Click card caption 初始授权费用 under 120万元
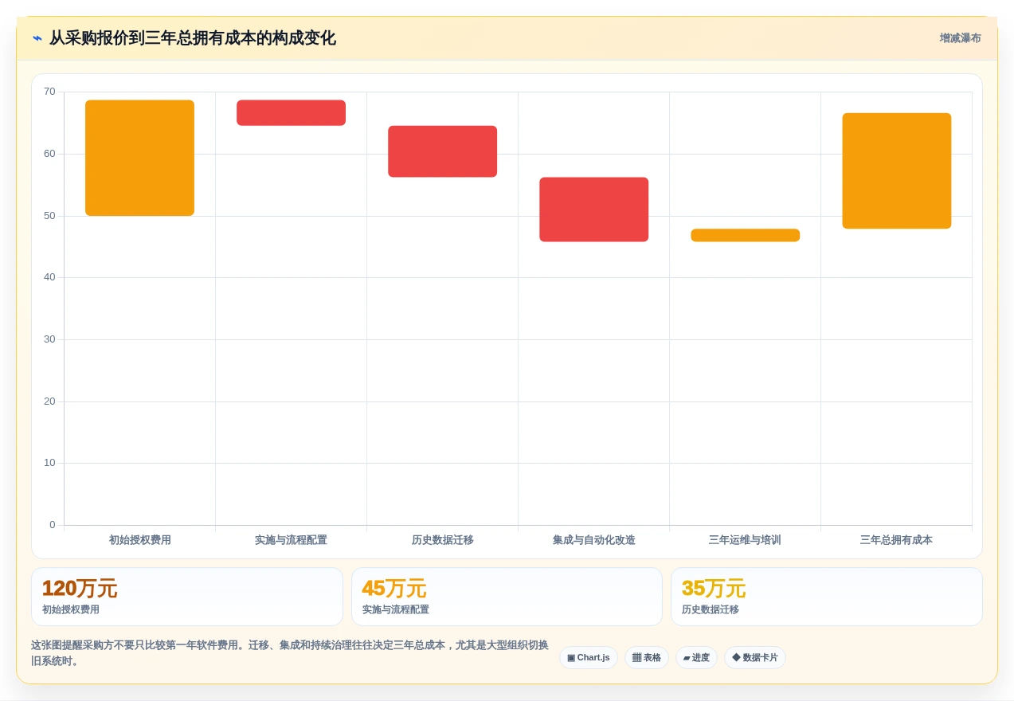 pos(71,609)
